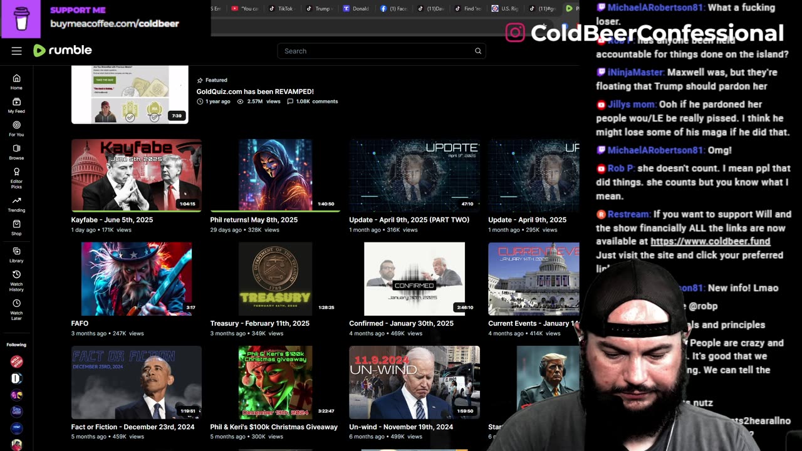Viewport: 802px width, 451px height.
Task: Click the Rumble logo
Action: pyautogui.click(x=63, y=50)
